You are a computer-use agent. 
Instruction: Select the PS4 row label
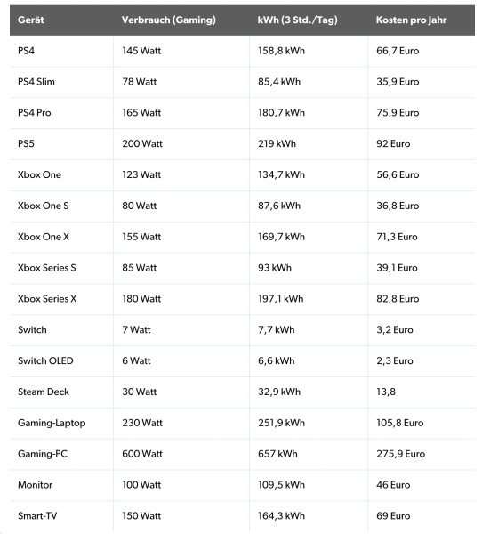pyautogui.click(x=26, y=51)
